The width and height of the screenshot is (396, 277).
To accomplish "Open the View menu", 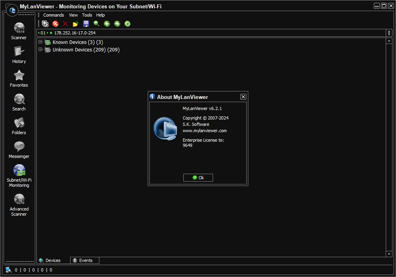I will (73, 15).
